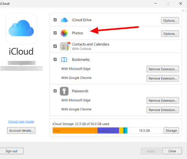The image size is (187, 159).
Task: Click the Passwords key icon
Action: click(64, 91)
